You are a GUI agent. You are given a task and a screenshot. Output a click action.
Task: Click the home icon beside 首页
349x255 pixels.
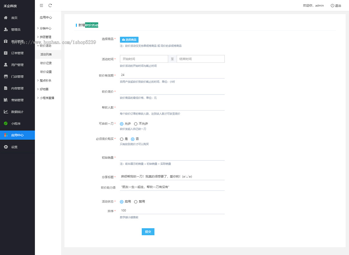tap(6, 18)
